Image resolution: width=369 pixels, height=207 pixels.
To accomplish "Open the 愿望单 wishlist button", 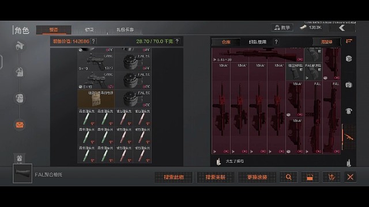I will (327, 42).
